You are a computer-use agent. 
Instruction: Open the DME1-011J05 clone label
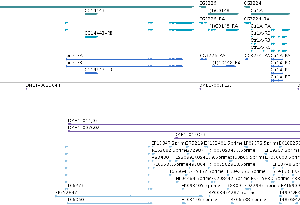click(83, 121)
